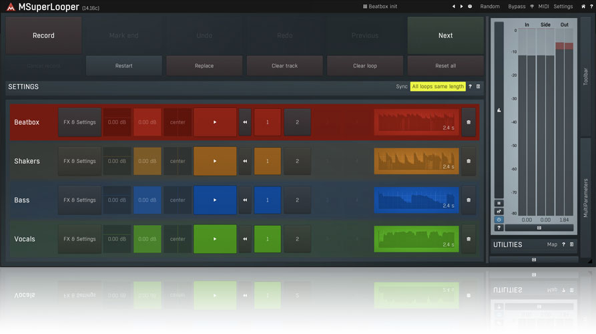Pause the level meter display
596x334 pixels.
[x=499, y=203]
